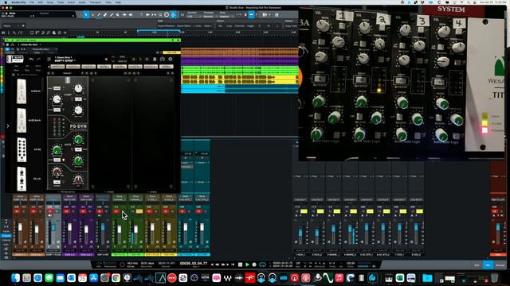
Task: Click the yellow tab above plugin window
Action: (171, 52)
